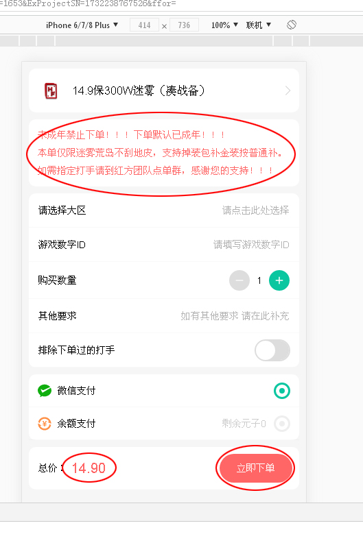Image resolution: width=363 pixels, height=556 pixels.
Task: Increase purchase quantity with the green plus
Action: [279, 280]
